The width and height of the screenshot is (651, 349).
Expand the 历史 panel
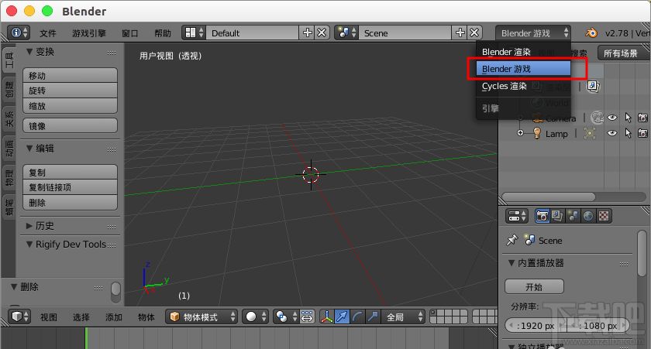29,226
